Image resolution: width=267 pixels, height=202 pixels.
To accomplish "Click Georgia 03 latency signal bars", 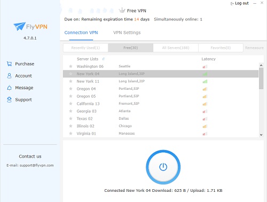I will pyautogui.click(x=205, y=112).
